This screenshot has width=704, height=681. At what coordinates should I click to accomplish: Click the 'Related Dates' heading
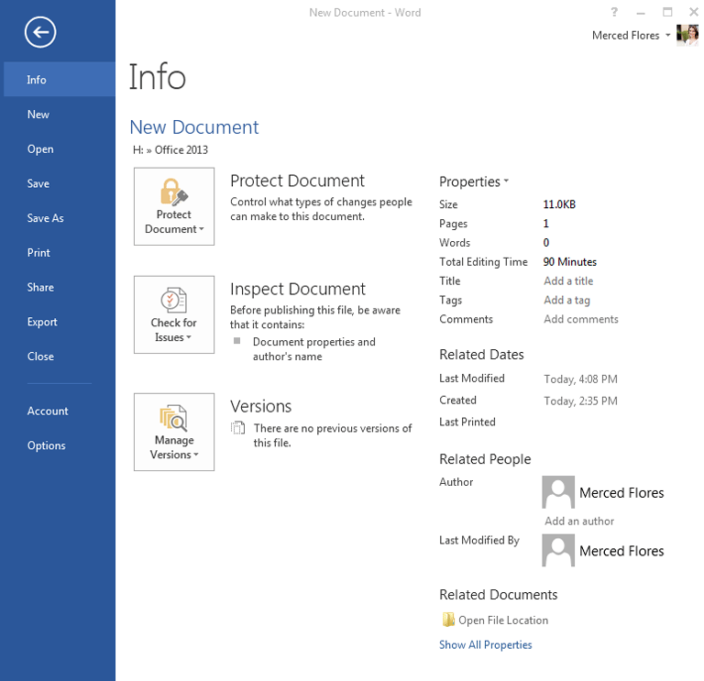pos(481,355)
